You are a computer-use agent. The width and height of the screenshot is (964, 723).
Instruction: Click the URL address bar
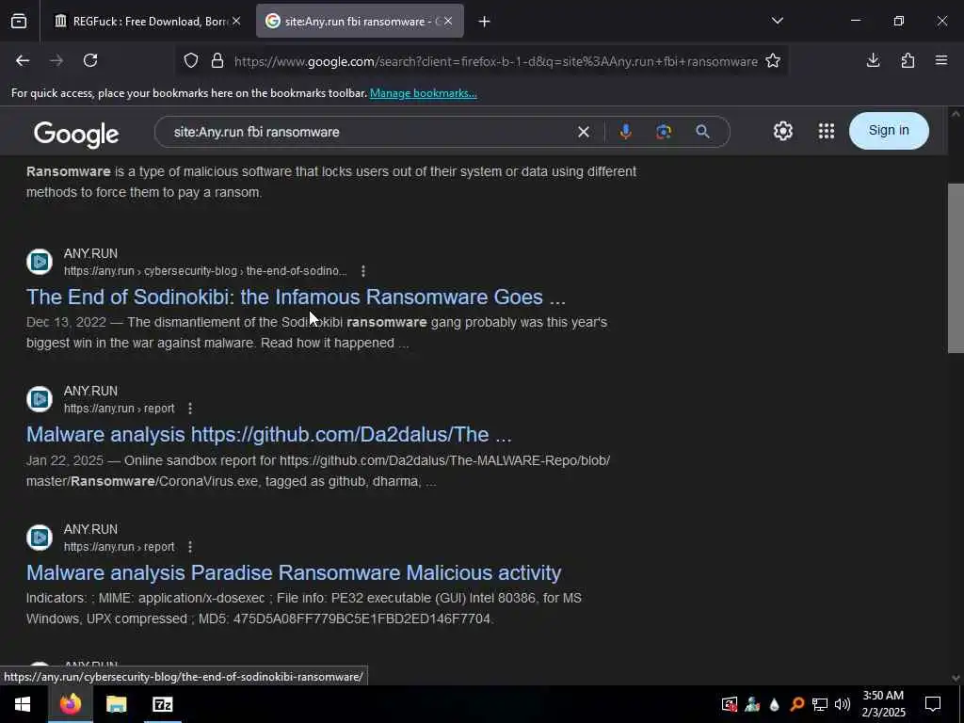pos(495,61)
